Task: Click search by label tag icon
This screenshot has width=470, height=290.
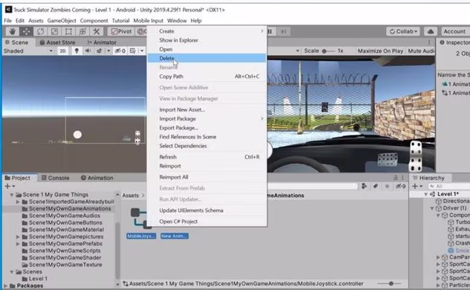Action: point(375,186)
